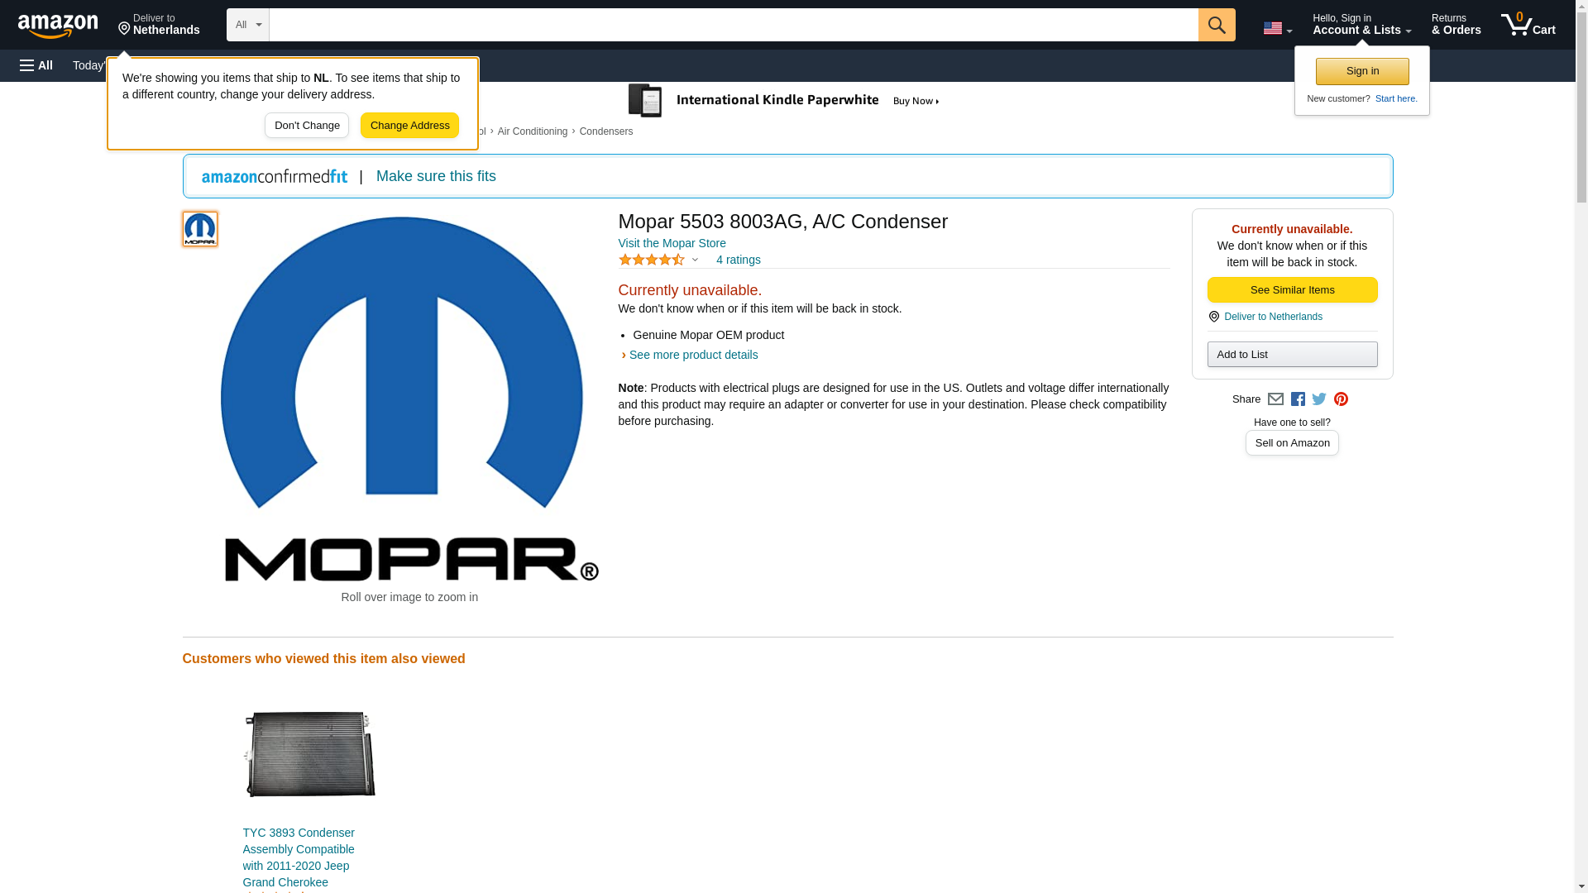
Task: Select the Mopar logo product thumbnail
Action: pos(200,229)
